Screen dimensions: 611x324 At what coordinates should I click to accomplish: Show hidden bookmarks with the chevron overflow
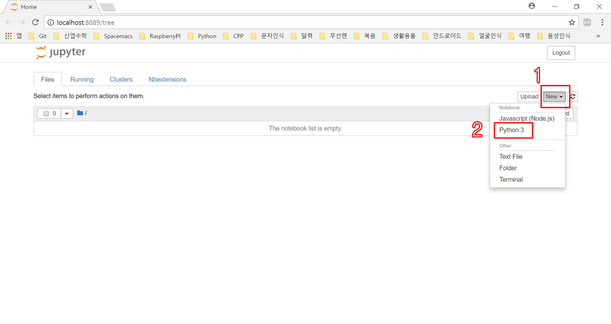pyautogui.click(x=598, y=36)
